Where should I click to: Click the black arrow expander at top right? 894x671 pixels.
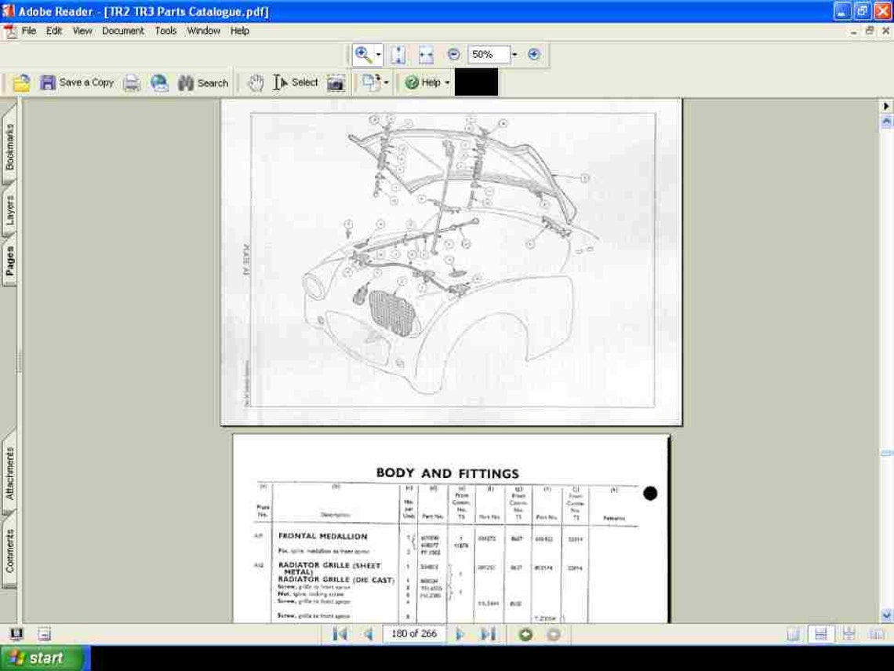pos(886,106)
